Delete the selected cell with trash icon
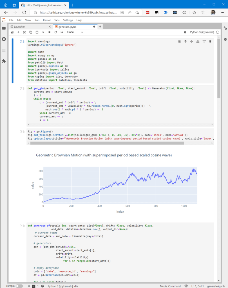 210,41
